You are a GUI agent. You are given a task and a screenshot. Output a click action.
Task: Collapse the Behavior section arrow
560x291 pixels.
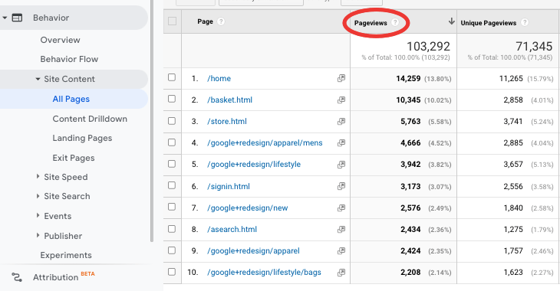point(5,18)
